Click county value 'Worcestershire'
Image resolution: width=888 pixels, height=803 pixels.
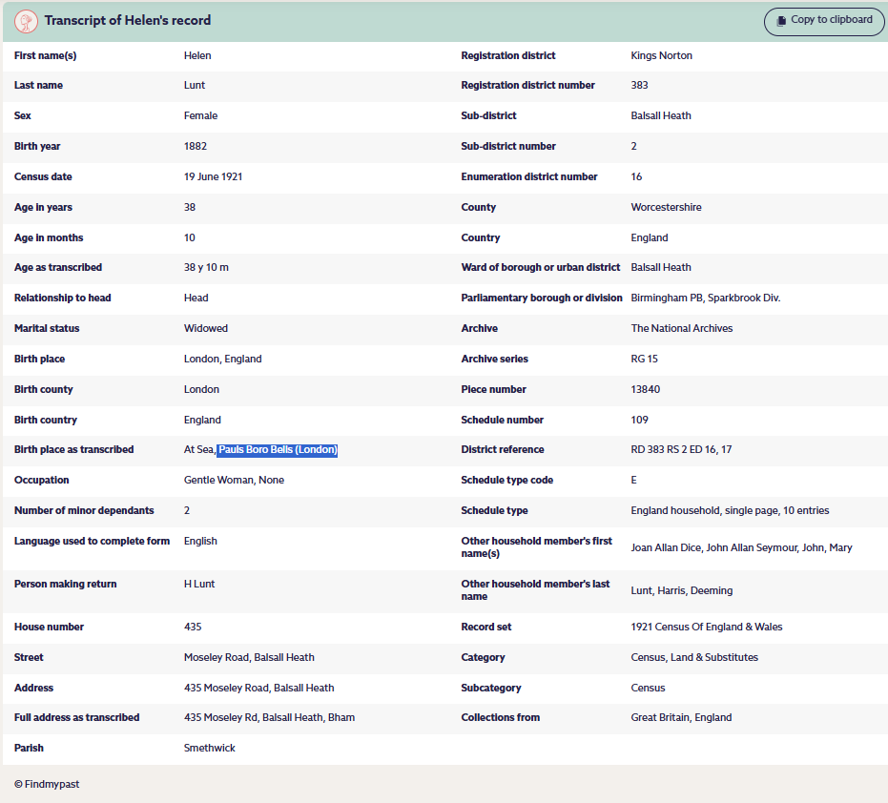[x=666, y=207]
